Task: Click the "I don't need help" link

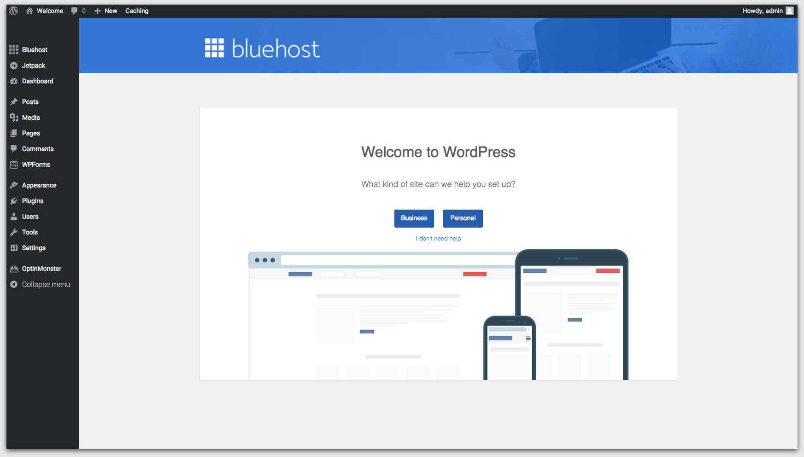Action: click(438, 239)
